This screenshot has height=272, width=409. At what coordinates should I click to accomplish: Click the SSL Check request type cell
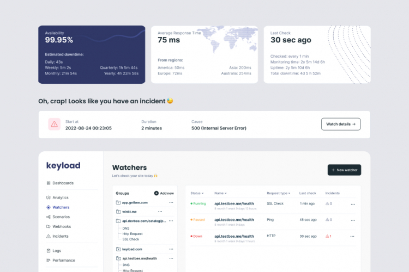click(x=275, y=203)
